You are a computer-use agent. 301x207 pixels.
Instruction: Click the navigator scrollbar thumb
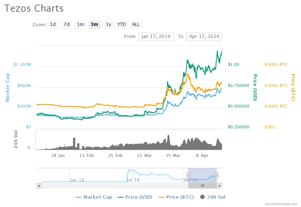coord(202,186)
